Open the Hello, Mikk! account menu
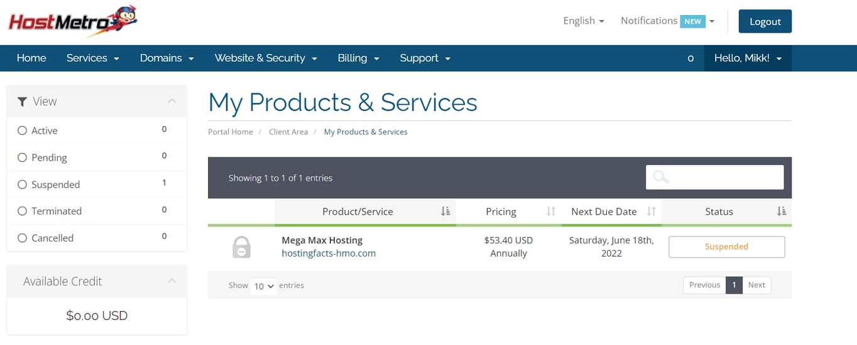This screenshot has width=857, height=345. click(748, 58)
